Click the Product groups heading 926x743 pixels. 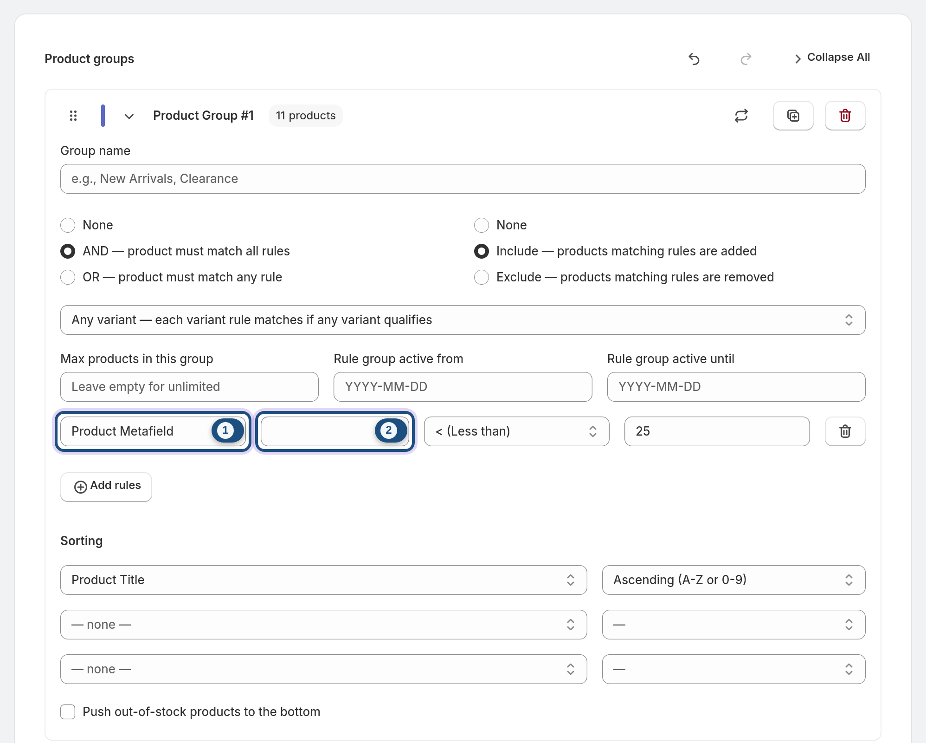[90, 59]
